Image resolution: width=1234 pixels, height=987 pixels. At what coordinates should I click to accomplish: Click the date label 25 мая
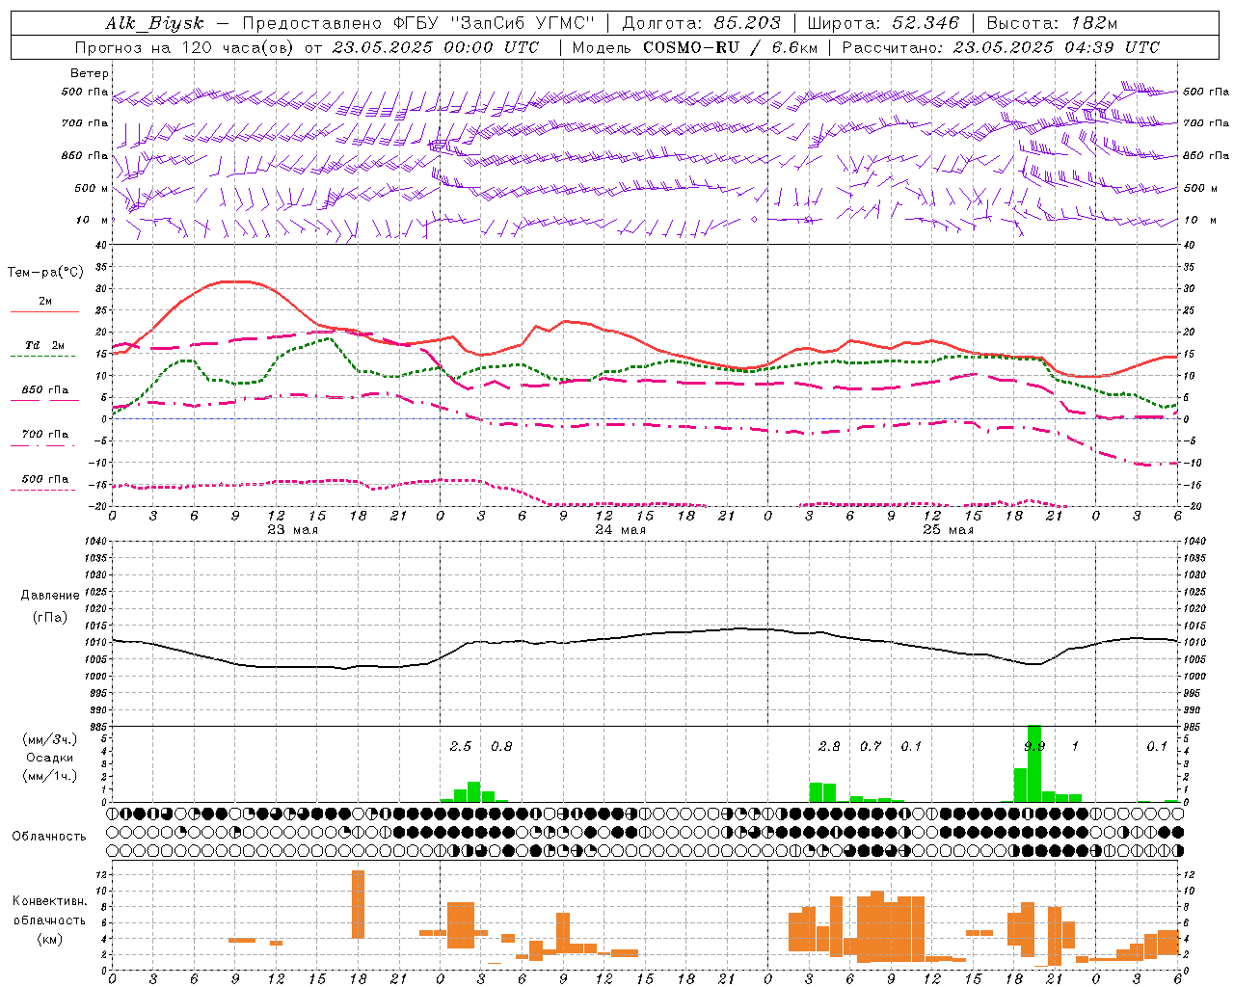(x=948, y=529)
